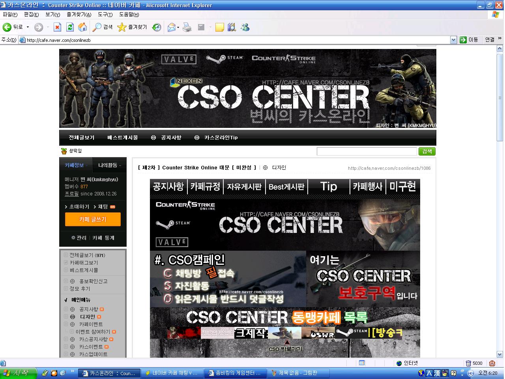Open the address bar dropdown arrow
Image resolution: width=505 pixels, height=379 pixels.
click(453, 40)
